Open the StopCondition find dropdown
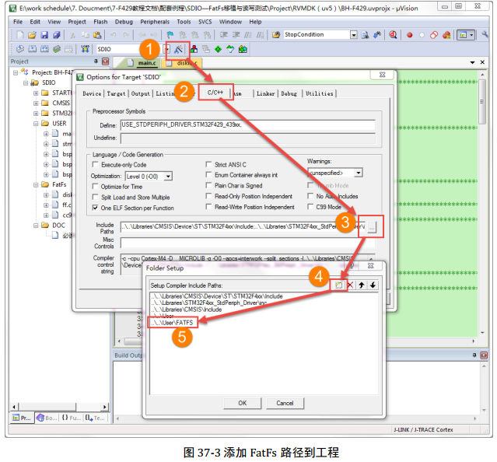 pyautogui.click(x=354, y=35)
